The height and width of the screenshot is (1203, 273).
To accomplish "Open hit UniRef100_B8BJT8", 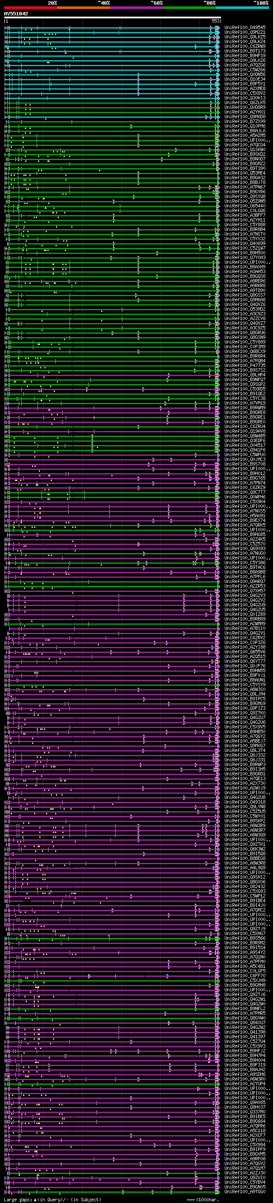I will tap(245, 182).
